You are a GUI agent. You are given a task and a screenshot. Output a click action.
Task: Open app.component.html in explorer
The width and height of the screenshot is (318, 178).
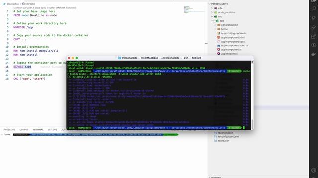click(233, 38)
